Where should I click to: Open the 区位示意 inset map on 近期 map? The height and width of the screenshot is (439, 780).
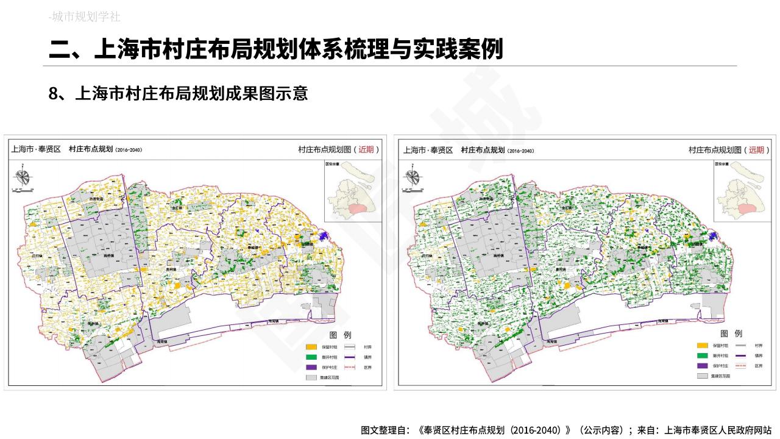(353, 190)
